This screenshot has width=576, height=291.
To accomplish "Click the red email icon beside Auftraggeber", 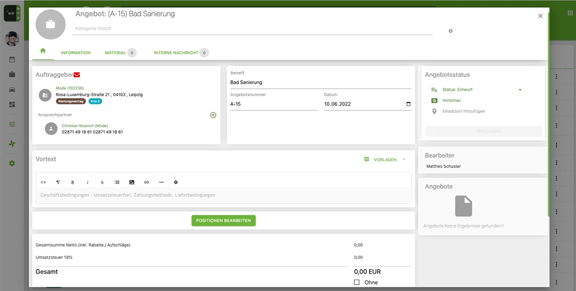I will 76,75.
